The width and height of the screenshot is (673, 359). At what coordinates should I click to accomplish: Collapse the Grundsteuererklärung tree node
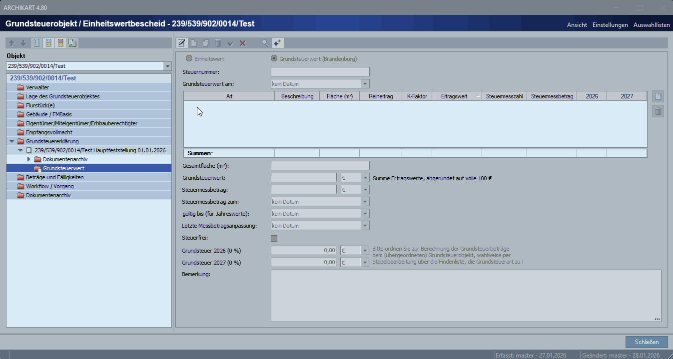pyautogui.click(x=11, y=141)
